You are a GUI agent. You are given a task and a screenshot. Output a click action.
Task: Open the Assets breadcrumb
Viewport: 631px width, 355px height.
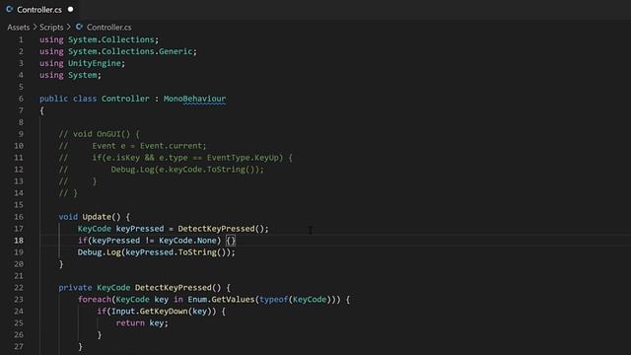(x=18, y=28)
